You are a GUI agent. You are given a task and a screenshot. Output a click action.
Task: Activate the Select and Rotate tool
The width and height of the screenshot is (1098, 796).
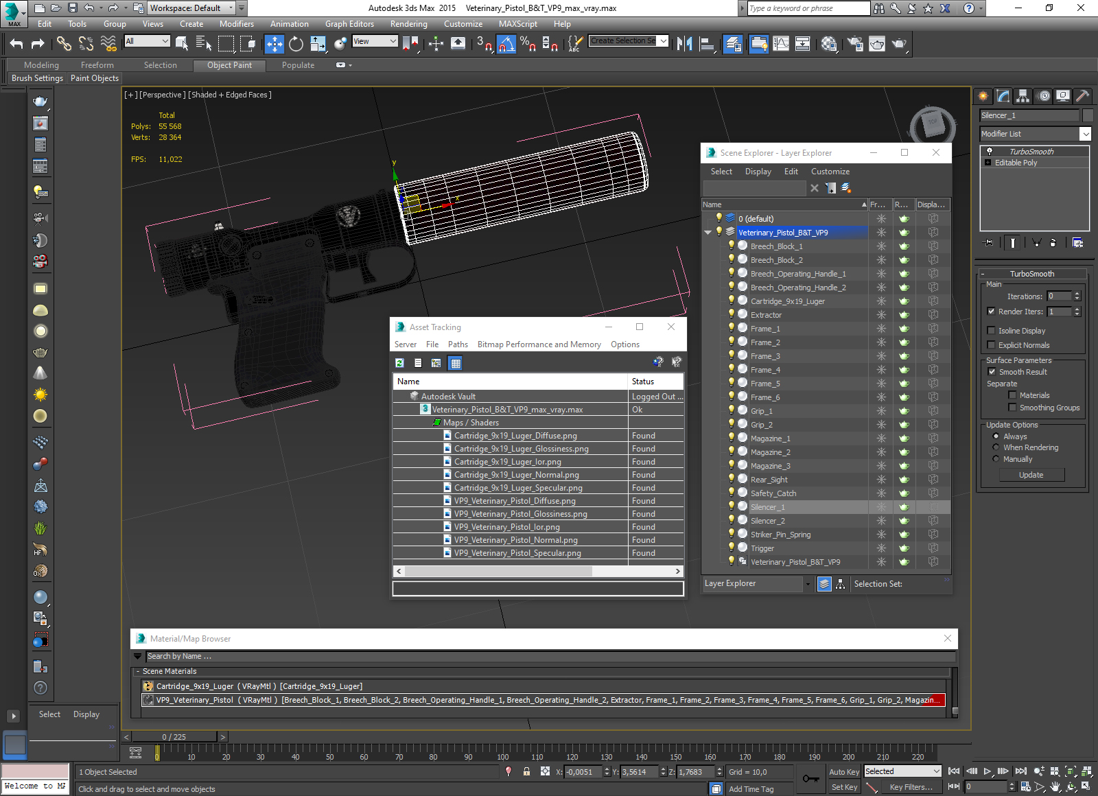coord(296,44)
